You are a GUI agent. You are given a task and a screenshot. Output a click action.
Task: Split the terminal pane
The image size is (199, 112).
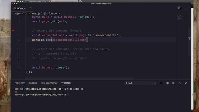(x=167, y=83)
